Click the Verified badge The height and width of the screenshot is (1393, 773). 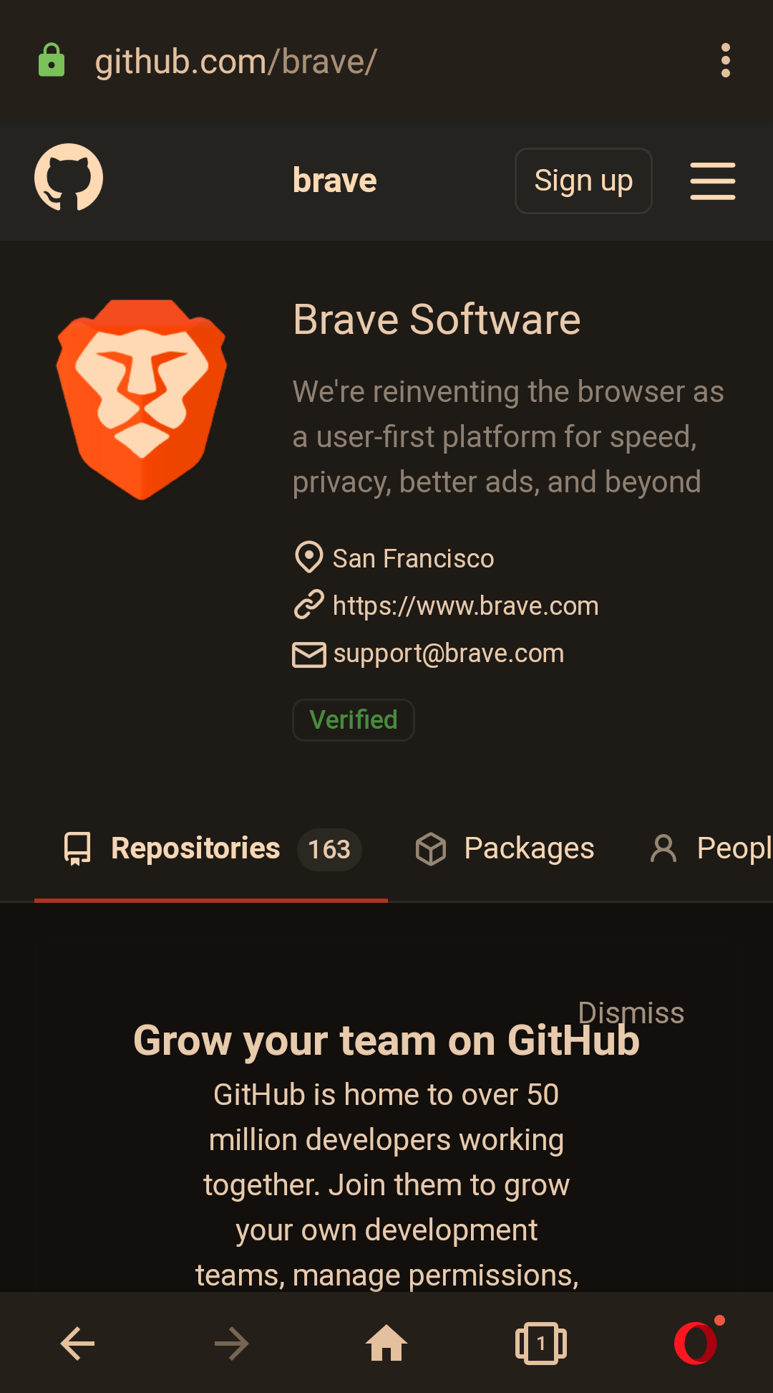click(354, 720)
